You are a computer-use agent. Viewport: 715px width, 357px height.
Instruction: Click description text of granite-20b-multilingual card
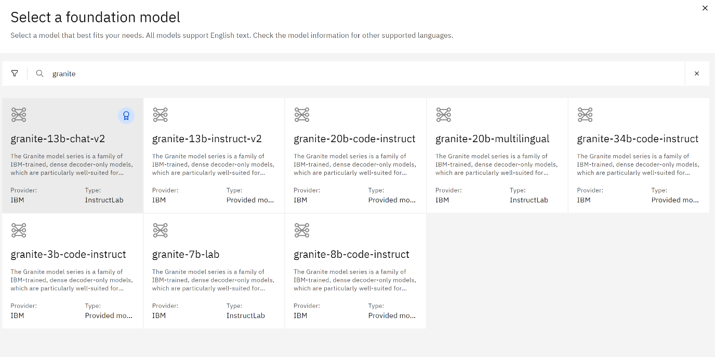coord(497,164)
